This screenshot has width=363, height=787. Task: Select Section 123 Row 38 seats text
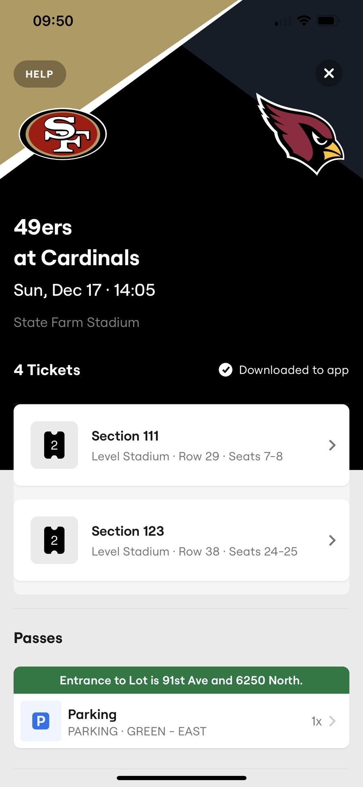tap(194, 551)
